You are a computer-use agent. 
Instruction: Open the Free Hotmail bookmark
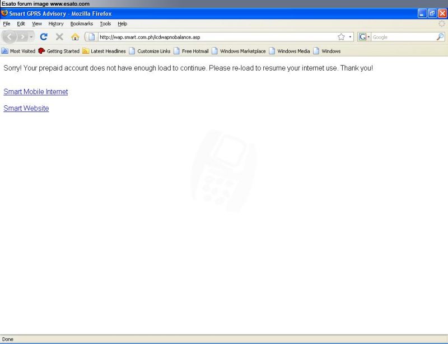pyautogui.click(x=191, y=51)
